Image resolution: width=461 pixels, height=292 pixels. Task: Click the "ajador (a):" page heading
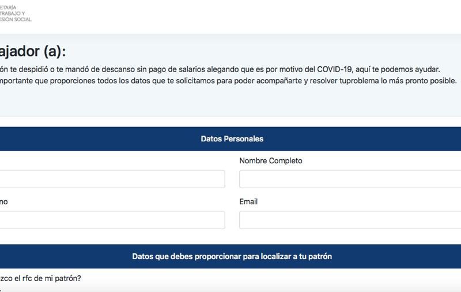33,51
